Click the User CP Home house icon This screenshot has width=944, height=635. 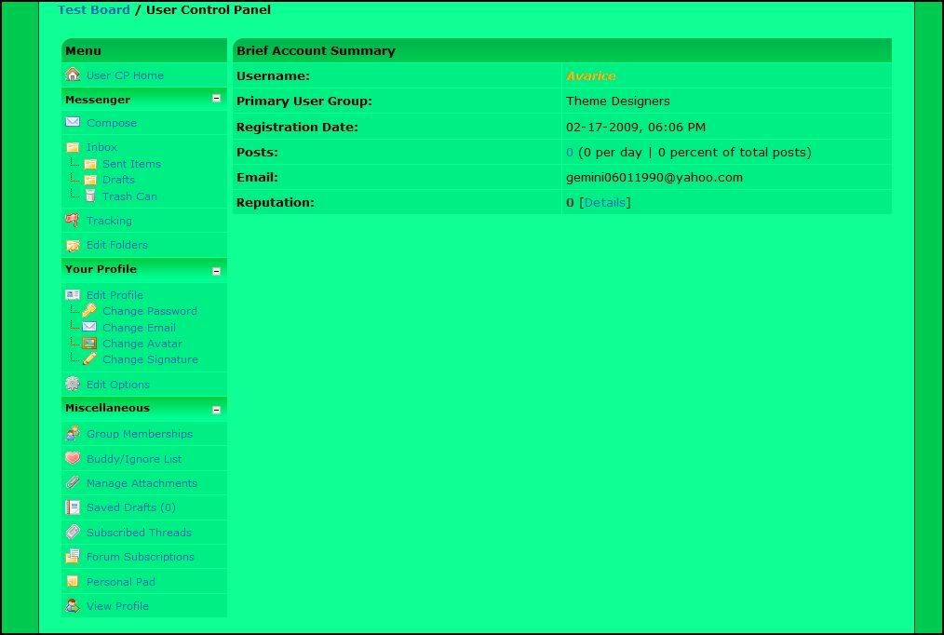73,74
